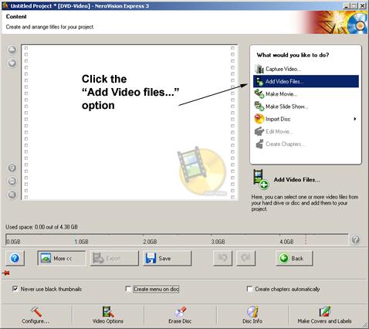Screen dimensions: 369x329
Task: Toggle Never use black thumbnails checkbox
Action: click(x=15, y=289)
